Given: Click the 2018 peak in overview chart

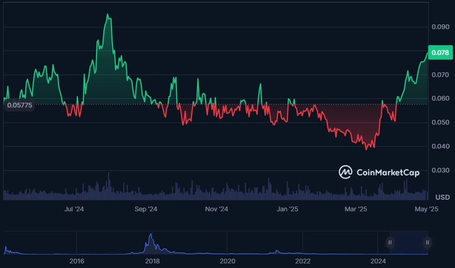Looking at the screenshot, I should tap(150, 234).
